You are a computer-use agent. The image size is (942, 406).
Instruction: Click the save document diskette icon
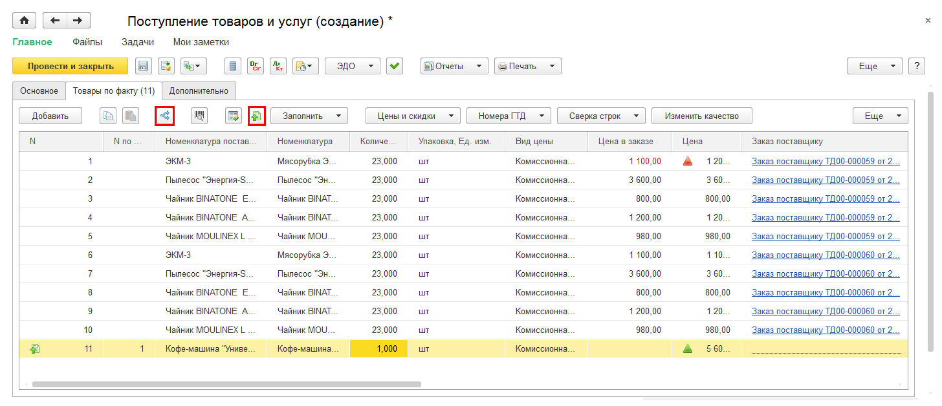[143, 66]
